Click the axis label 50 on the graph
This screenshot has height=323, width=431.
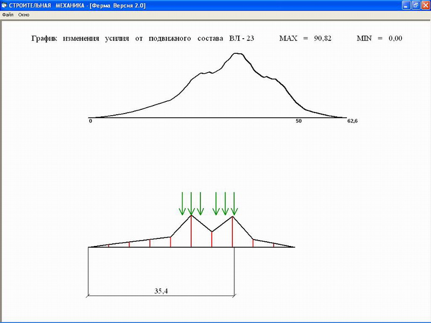pyautogui.click(x=298, y=121)
